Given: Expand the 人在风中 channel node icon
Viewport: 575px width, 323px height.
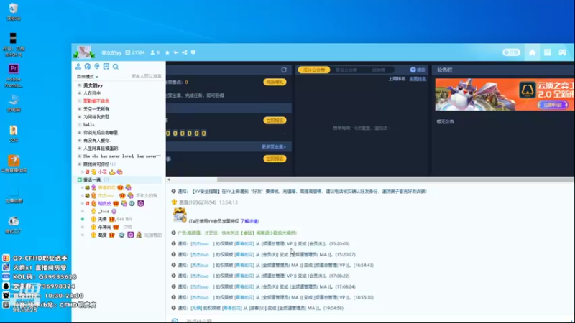Looking at the screenshot, I should pyautogui.click(x=80, y=93).
